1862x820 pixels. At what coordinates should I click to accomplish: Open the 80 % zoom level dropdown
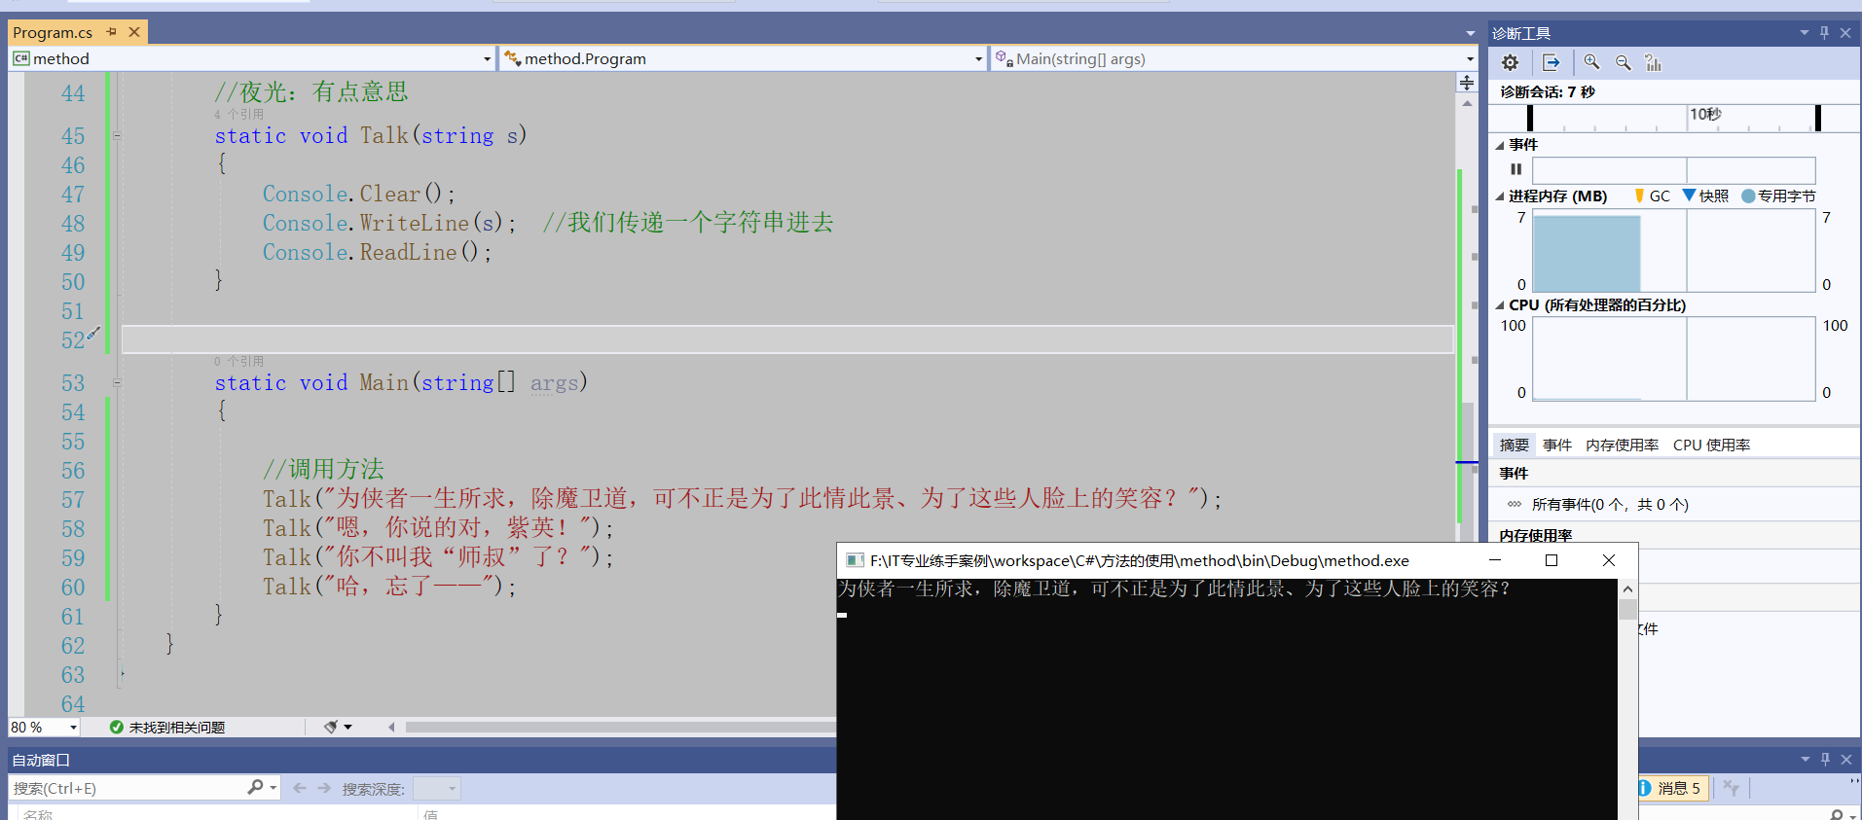click(x=73, y=728)
